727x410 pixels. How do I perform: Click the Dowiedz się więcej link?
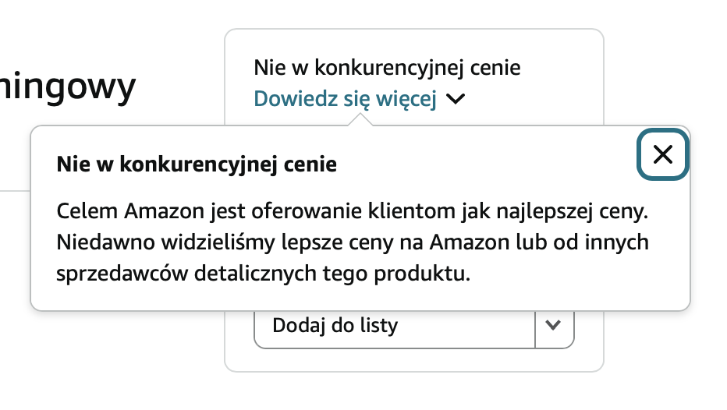(x=345, y=99)
